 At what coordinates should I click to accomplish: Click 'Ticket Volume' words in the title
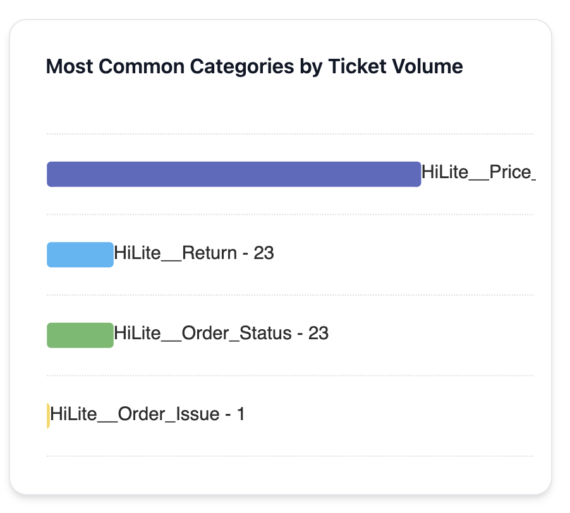(396, 66)
